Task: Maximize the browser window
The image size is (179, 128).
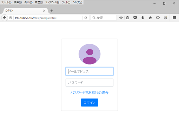Action: tap(164, 4)
